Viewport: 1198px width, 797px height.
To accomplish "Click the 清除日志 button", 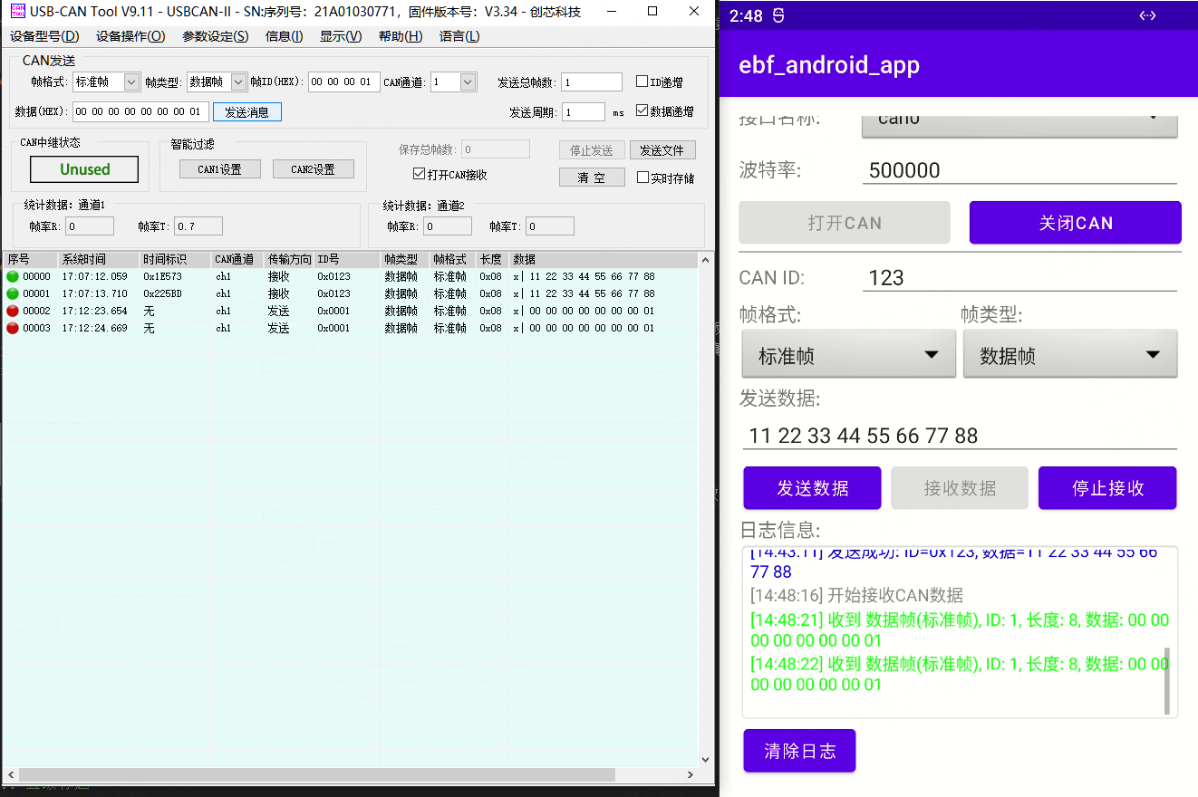I will point(799,751).
